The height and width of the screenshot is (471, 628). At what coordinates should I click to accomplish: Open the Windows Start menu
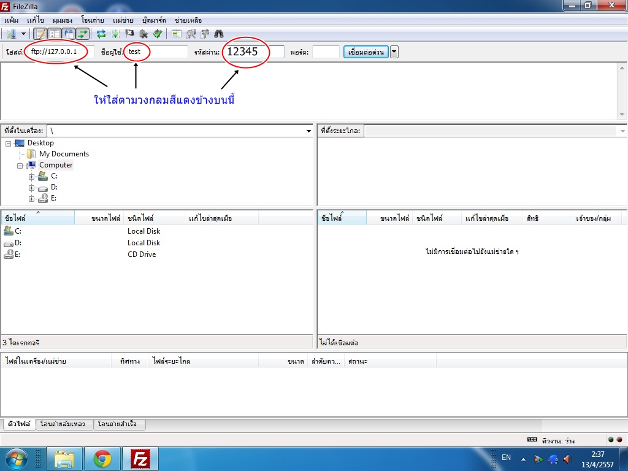16,459
